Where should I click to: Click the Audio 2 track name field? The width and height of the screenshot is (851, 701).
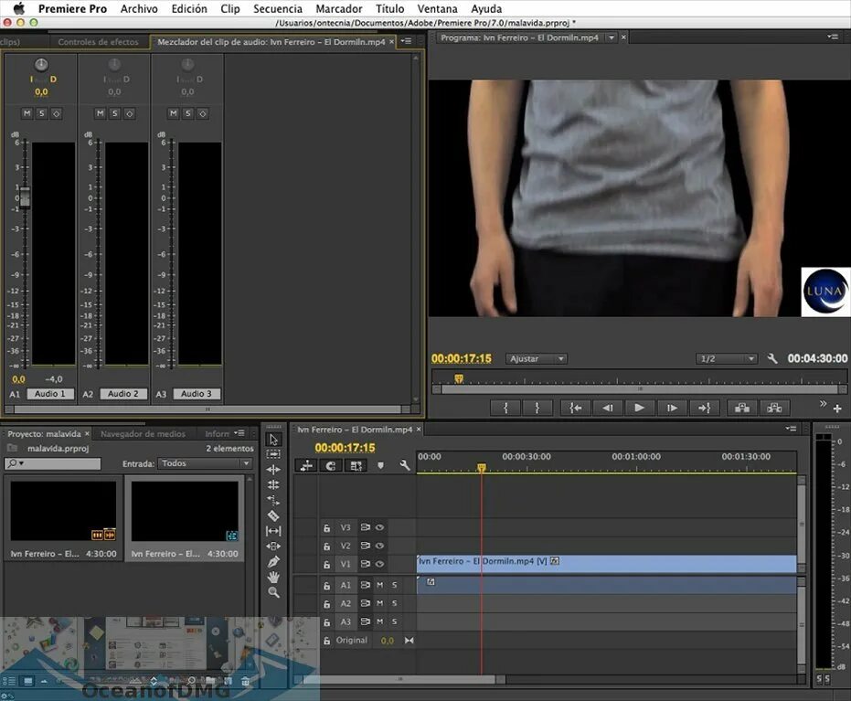(123, 394)
